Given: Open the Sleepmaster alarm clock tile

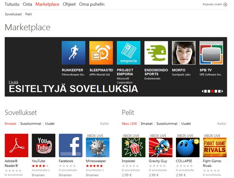Looking at the screenshot, I should pyautogui.click(x=101, y=53).
